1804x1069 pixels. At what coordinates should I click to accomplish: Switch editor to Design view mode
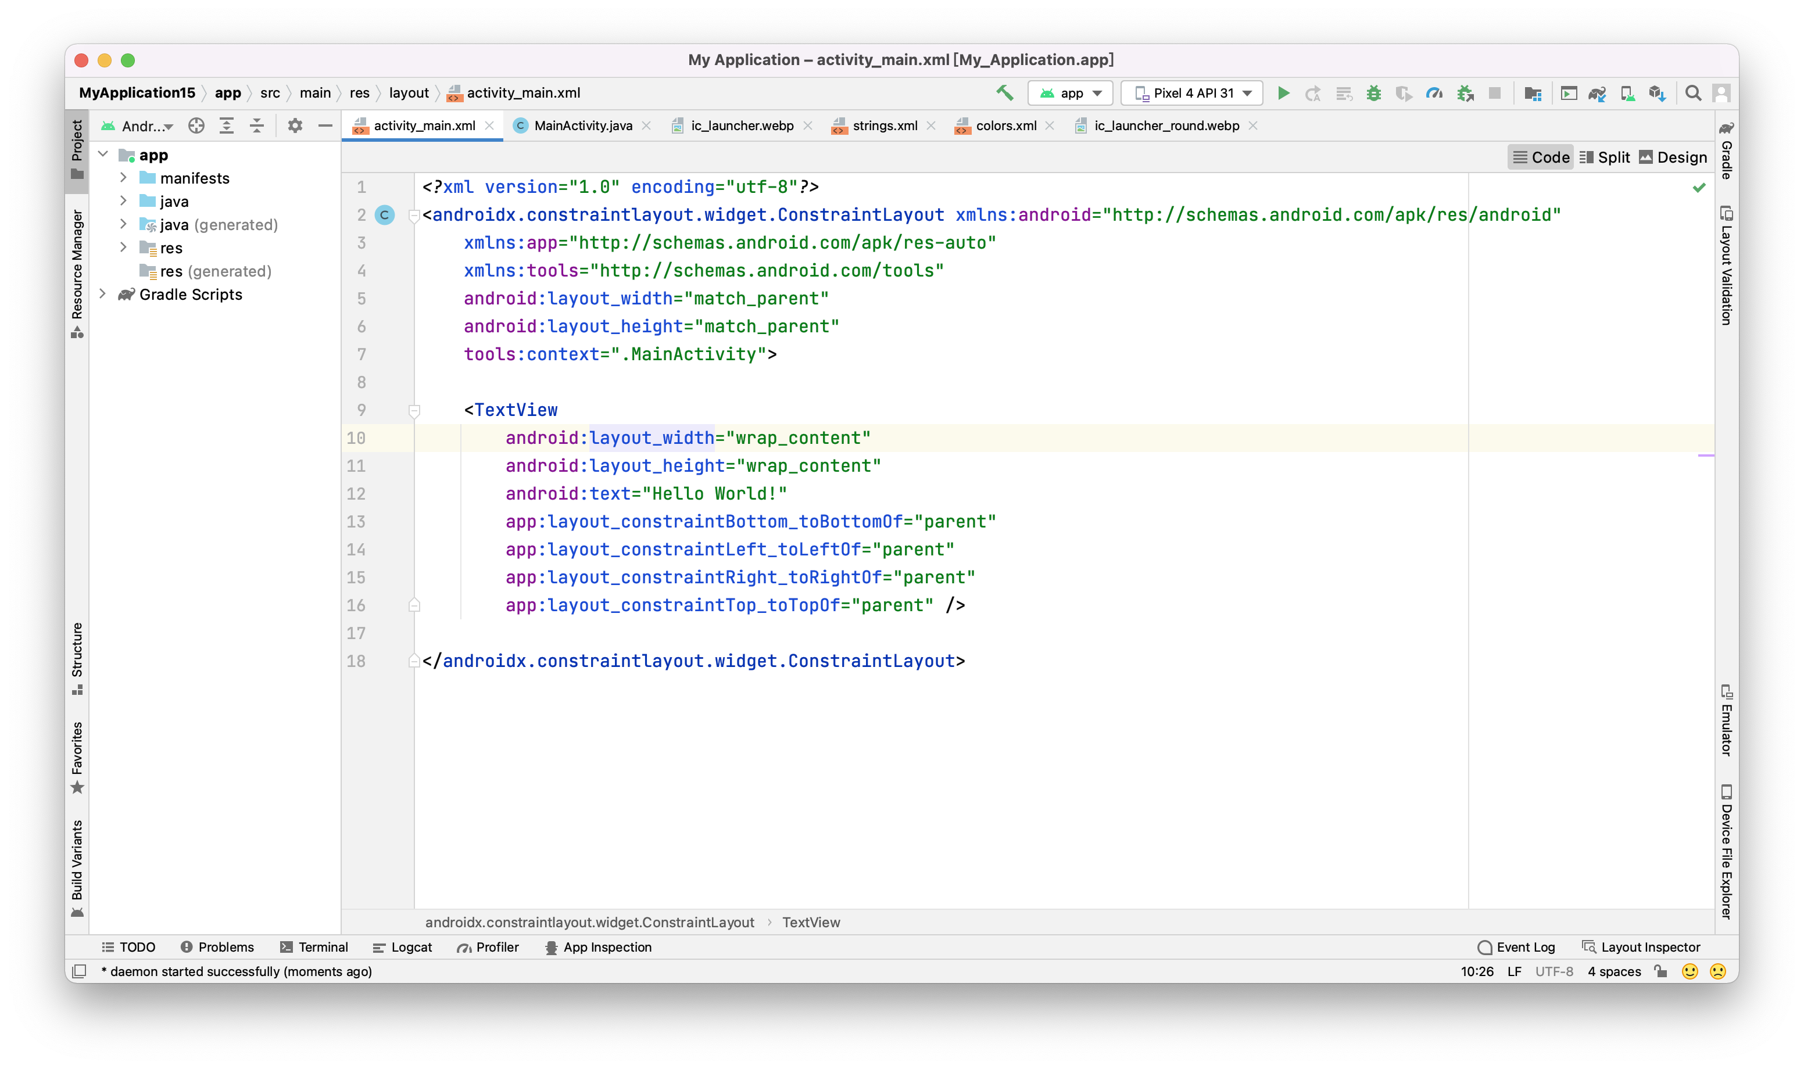click(1673, 157)
